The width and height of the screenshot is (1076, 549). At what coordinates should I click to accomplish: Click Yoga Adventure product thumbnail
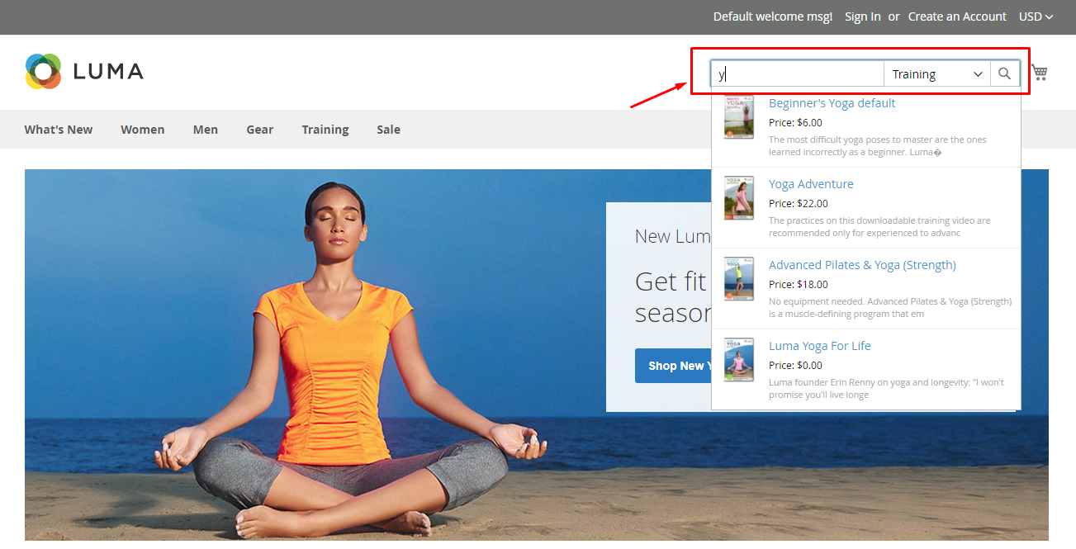click(739, 198)
